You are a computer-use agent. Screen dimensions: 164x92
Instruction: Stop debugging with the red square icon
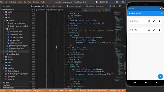click(x=106, y=10)
